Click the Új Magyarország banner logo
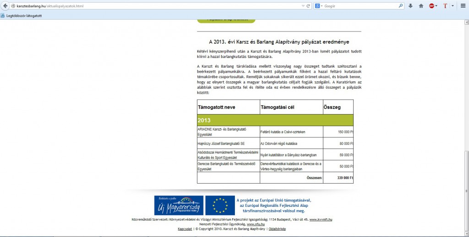 pos(178,205)
